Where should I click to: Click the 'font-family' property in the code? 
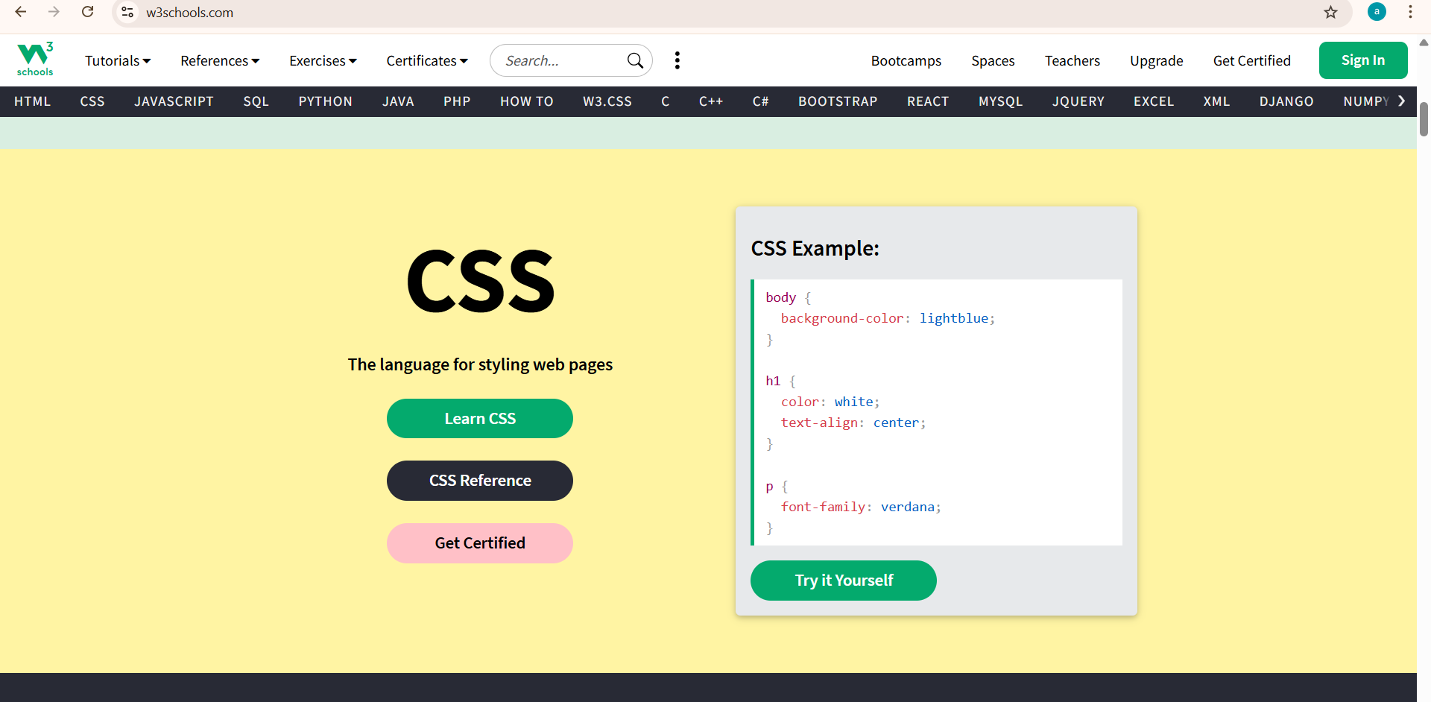(x=823, y=507)
